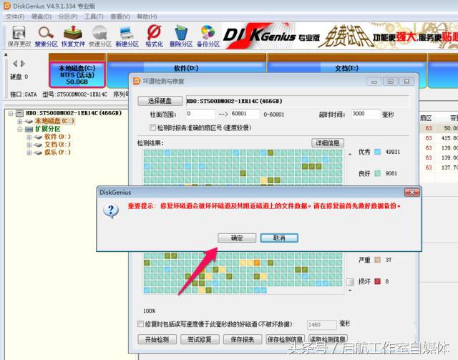Open Search Partitions (搜索分区) tool
The height and width of the screenshot is (360, 458).
click(46, 36)
